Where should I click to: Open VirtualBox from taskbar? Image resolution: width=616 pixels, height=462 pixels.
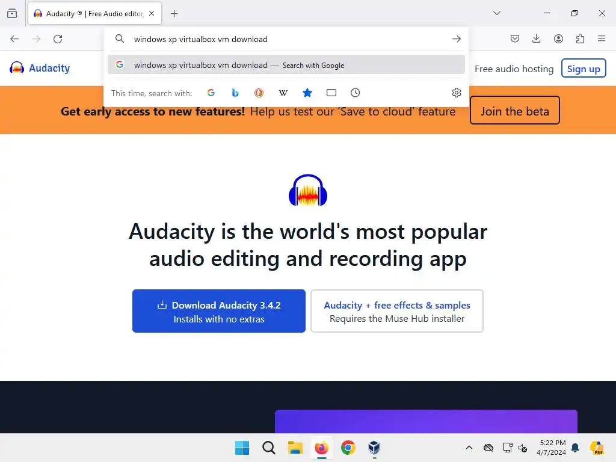[x=374, y=448]
